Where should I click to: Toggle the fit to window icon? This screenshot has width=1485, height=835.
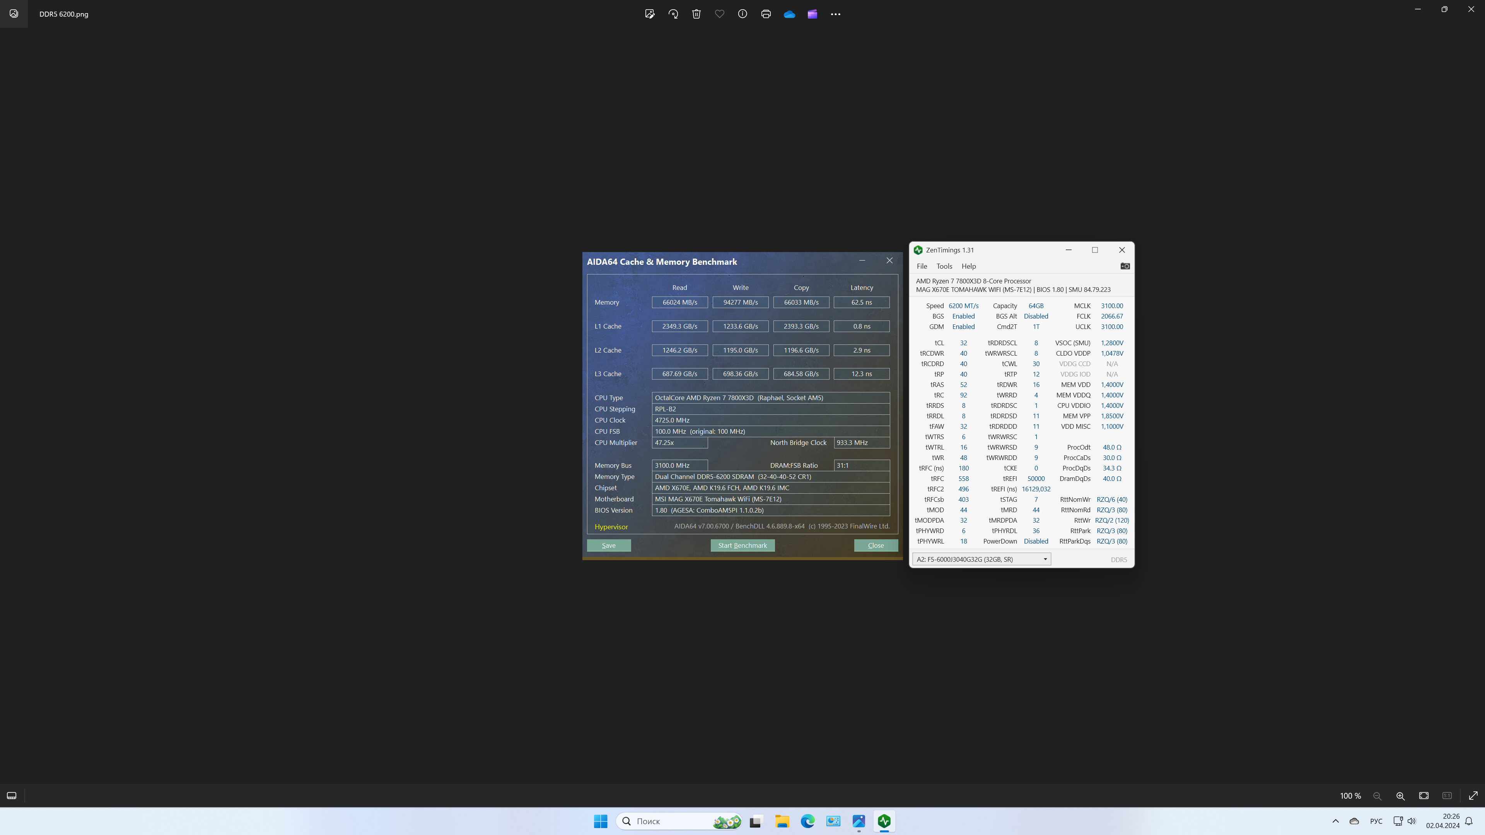(1424, 796)
